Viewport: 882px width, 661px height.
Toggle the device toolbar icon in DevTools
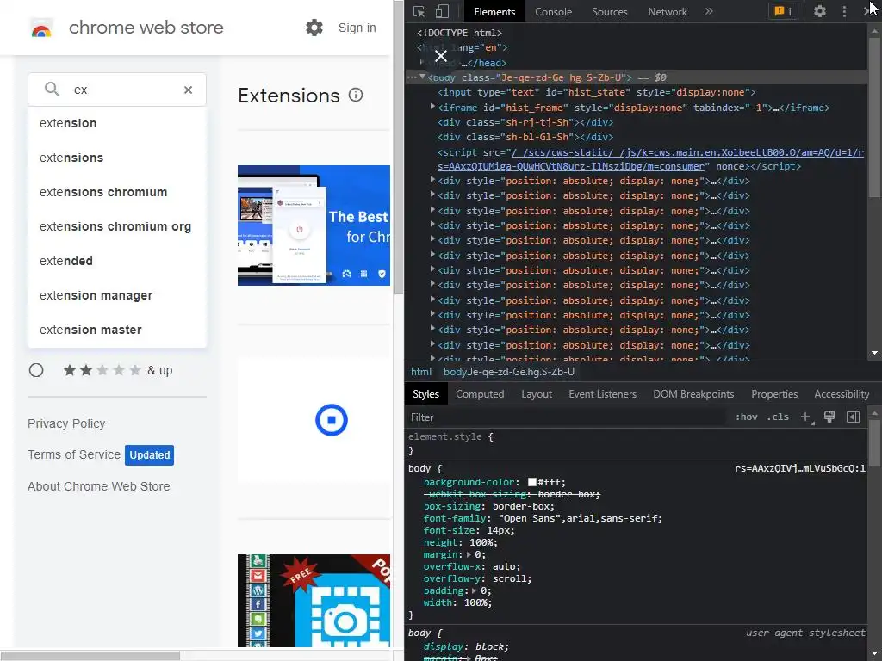tap(442, 12)
